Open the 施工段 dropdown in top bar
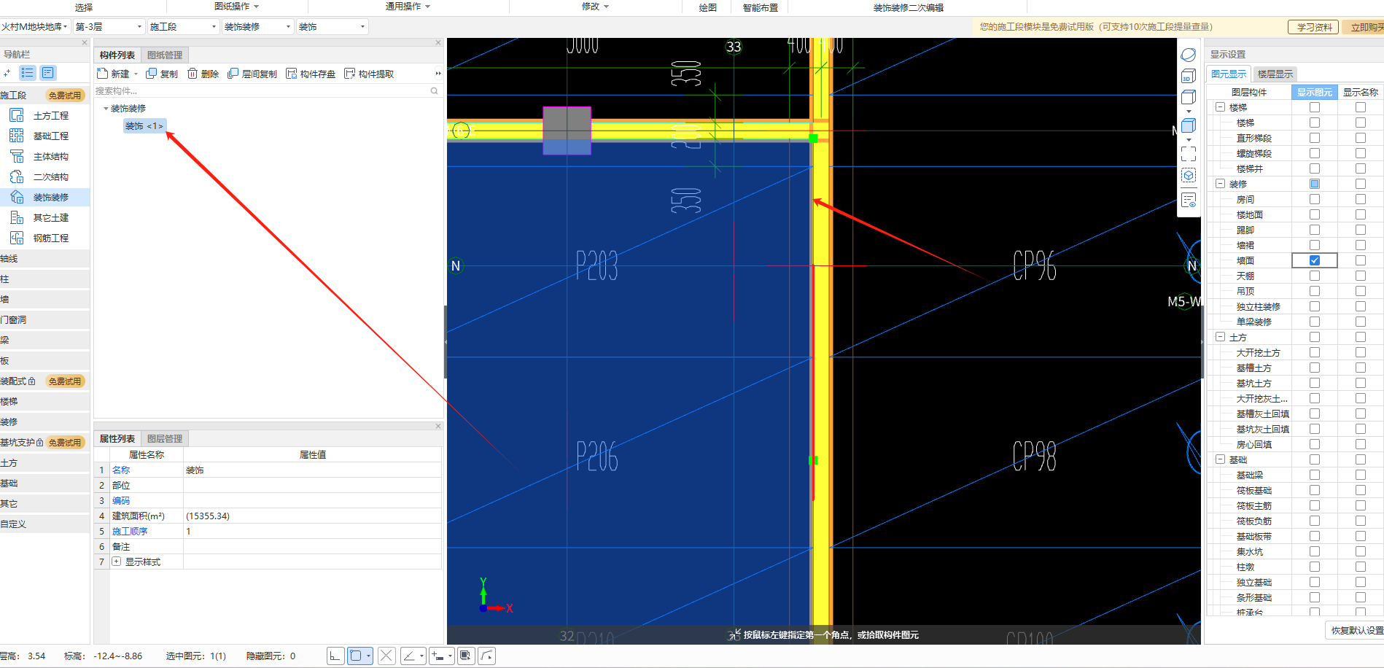 [x=183, y=27]
